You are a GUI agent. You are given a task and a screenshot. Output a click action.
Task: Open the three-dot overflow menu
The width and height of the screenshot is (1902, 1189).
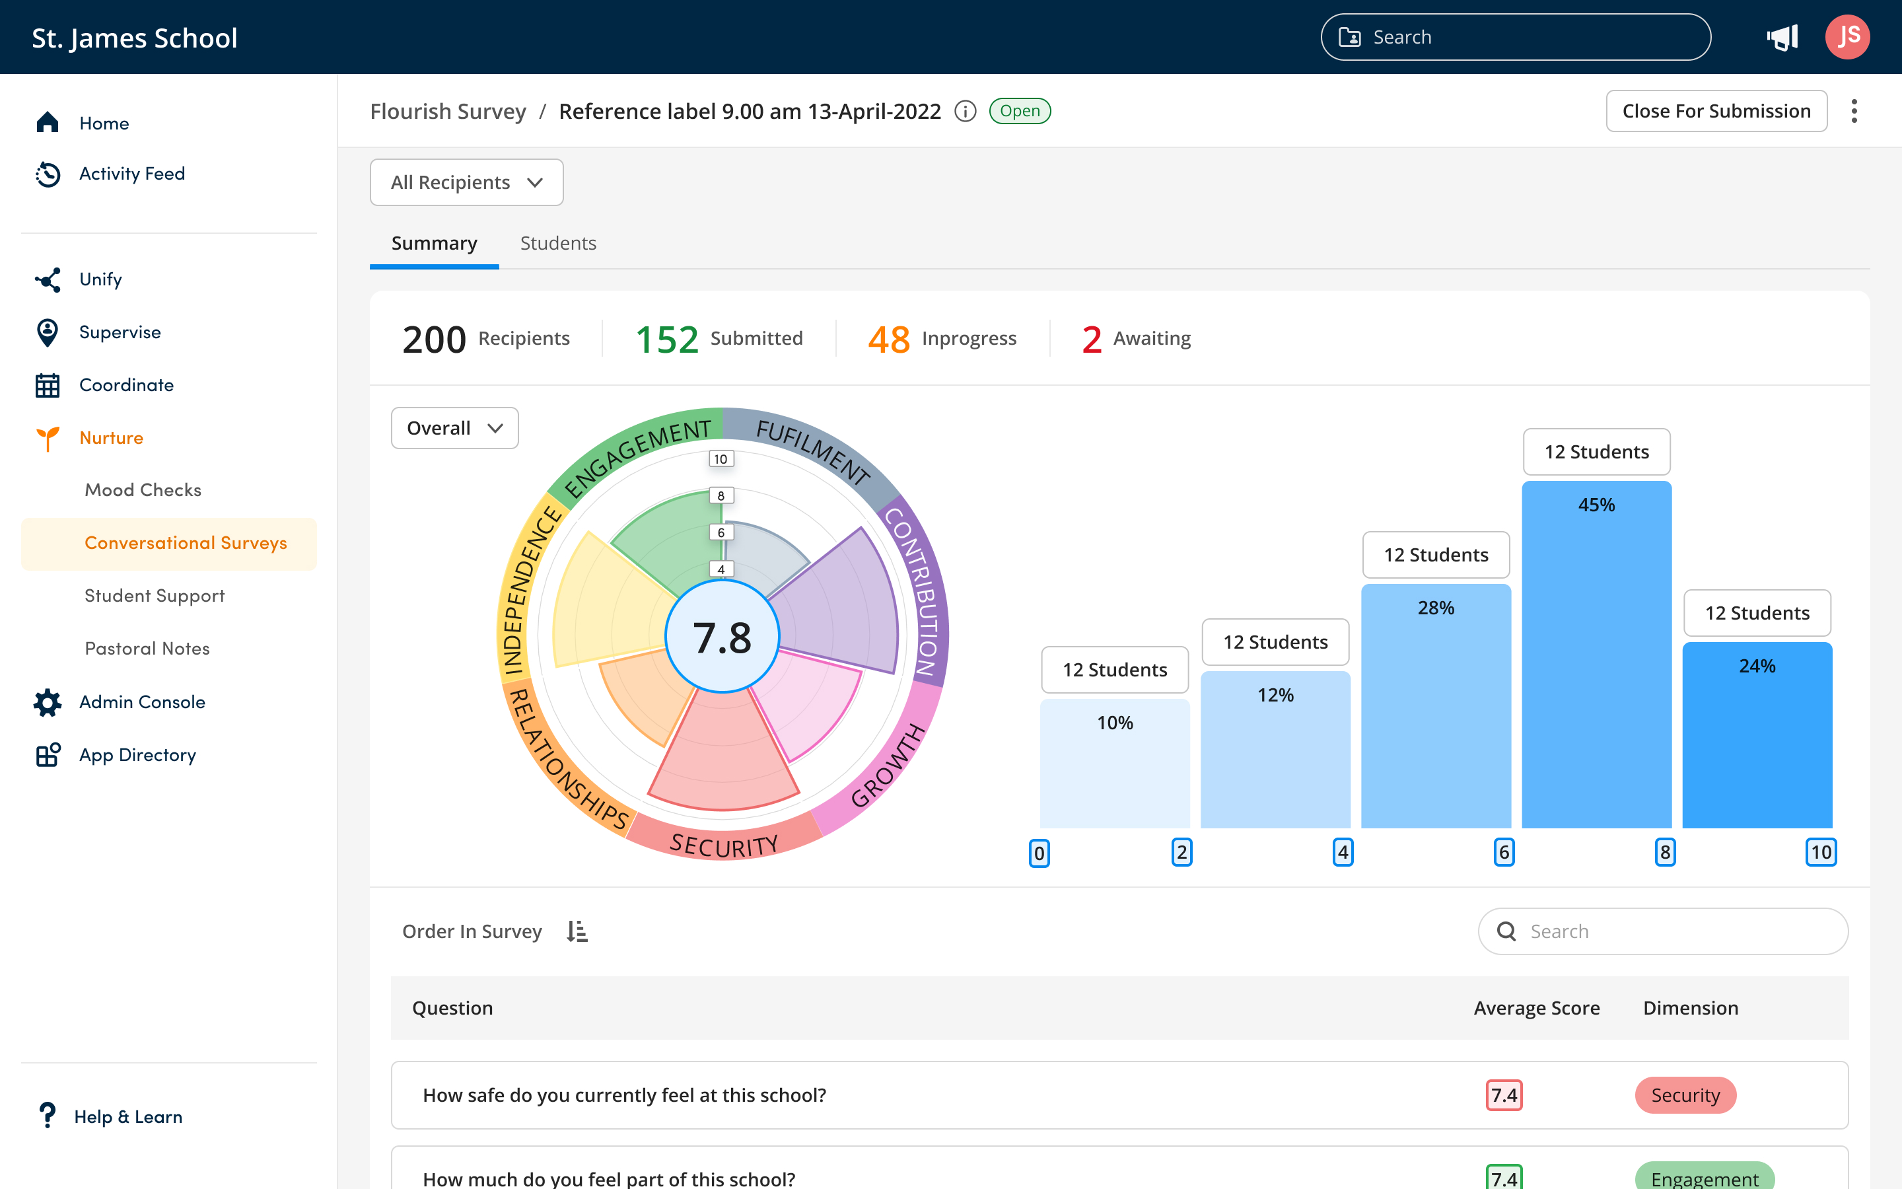click(1855, 111)
